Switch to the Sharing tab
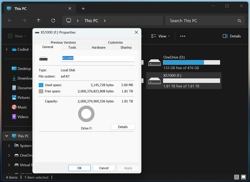250x182 pixels. (x=126, y=47)
